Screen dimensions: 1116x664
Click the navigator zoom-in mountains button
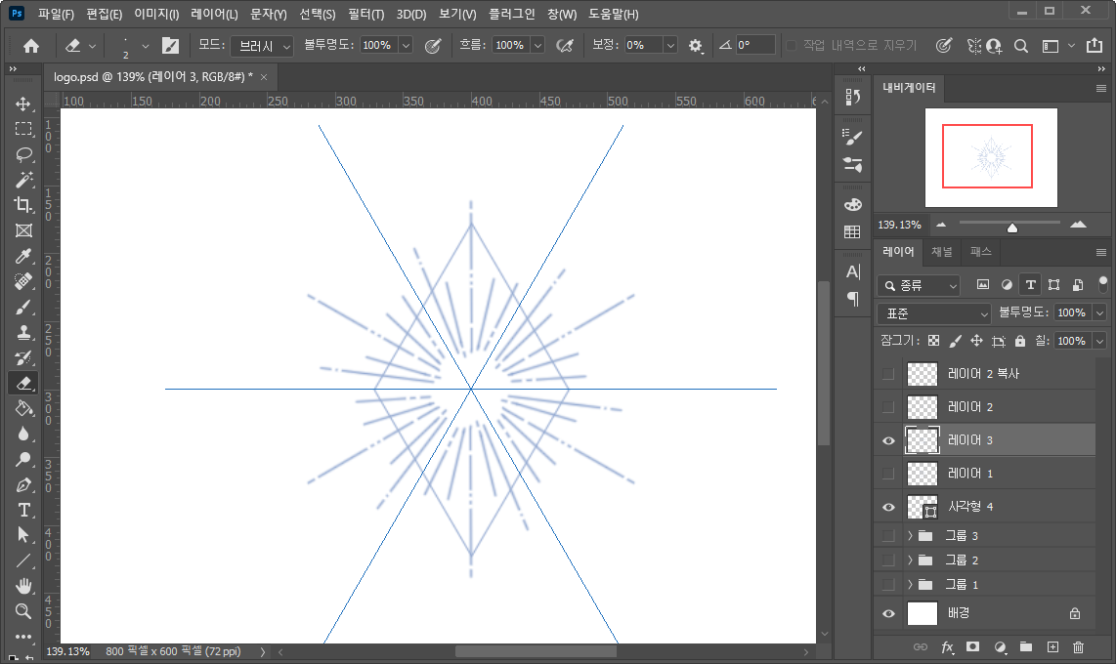1078,225
